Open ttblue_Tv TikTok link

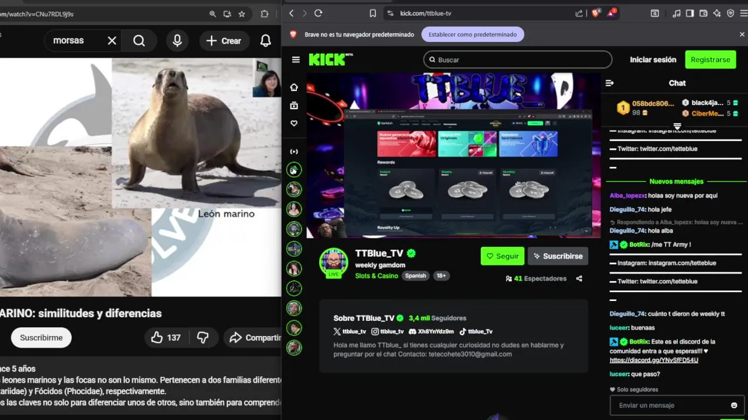coord(476,331)
